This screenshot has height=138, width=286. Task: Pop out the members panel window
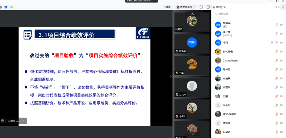coord(276,7)
